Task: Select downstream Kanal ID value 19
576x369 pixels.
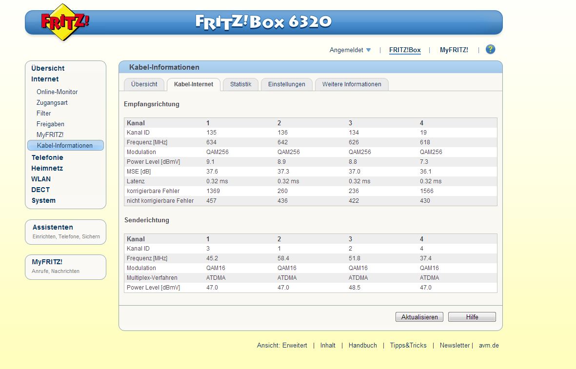Action: 423,133
